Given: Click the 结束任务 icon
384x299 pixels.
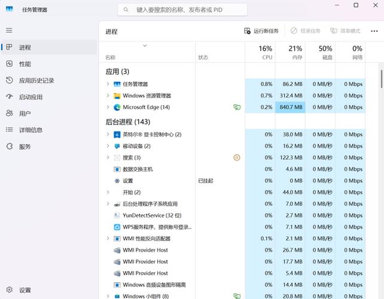Looking at the screenshot, I should [x=294, y=31].
